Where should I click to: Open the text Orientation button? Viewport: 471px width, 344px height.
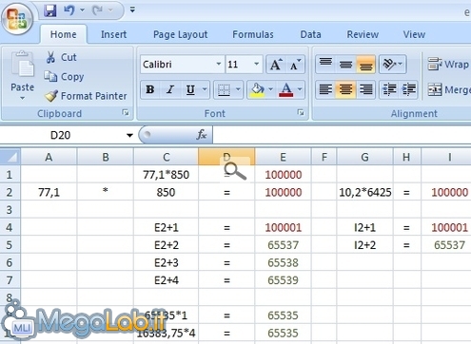392,65
